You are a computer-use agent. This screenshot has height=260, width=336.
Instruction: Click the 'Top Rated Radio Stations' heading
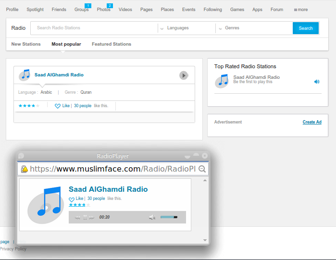point(245,66)
